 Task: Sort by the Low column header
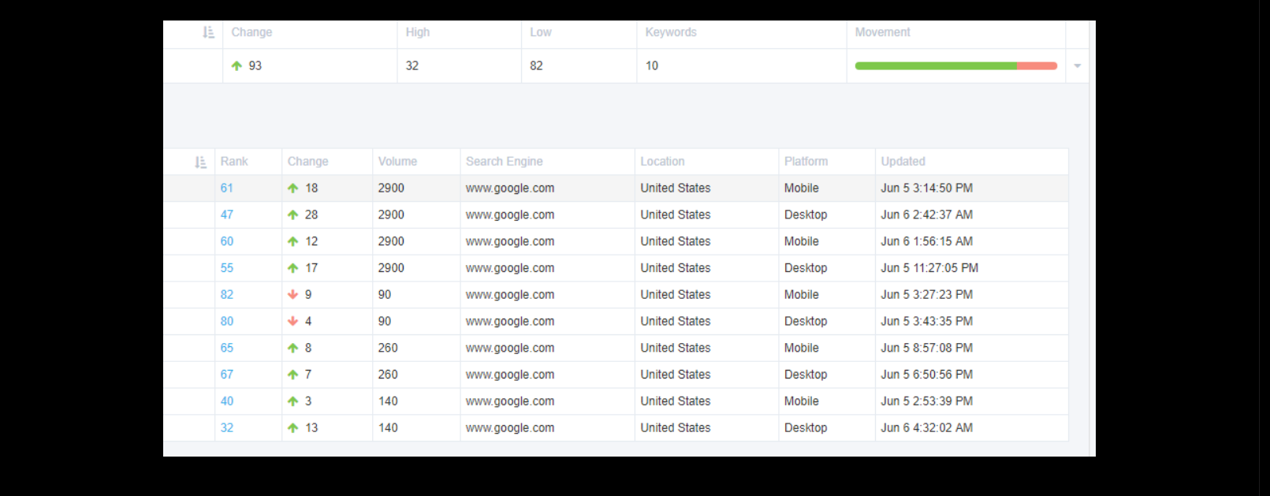coord(541,32)
